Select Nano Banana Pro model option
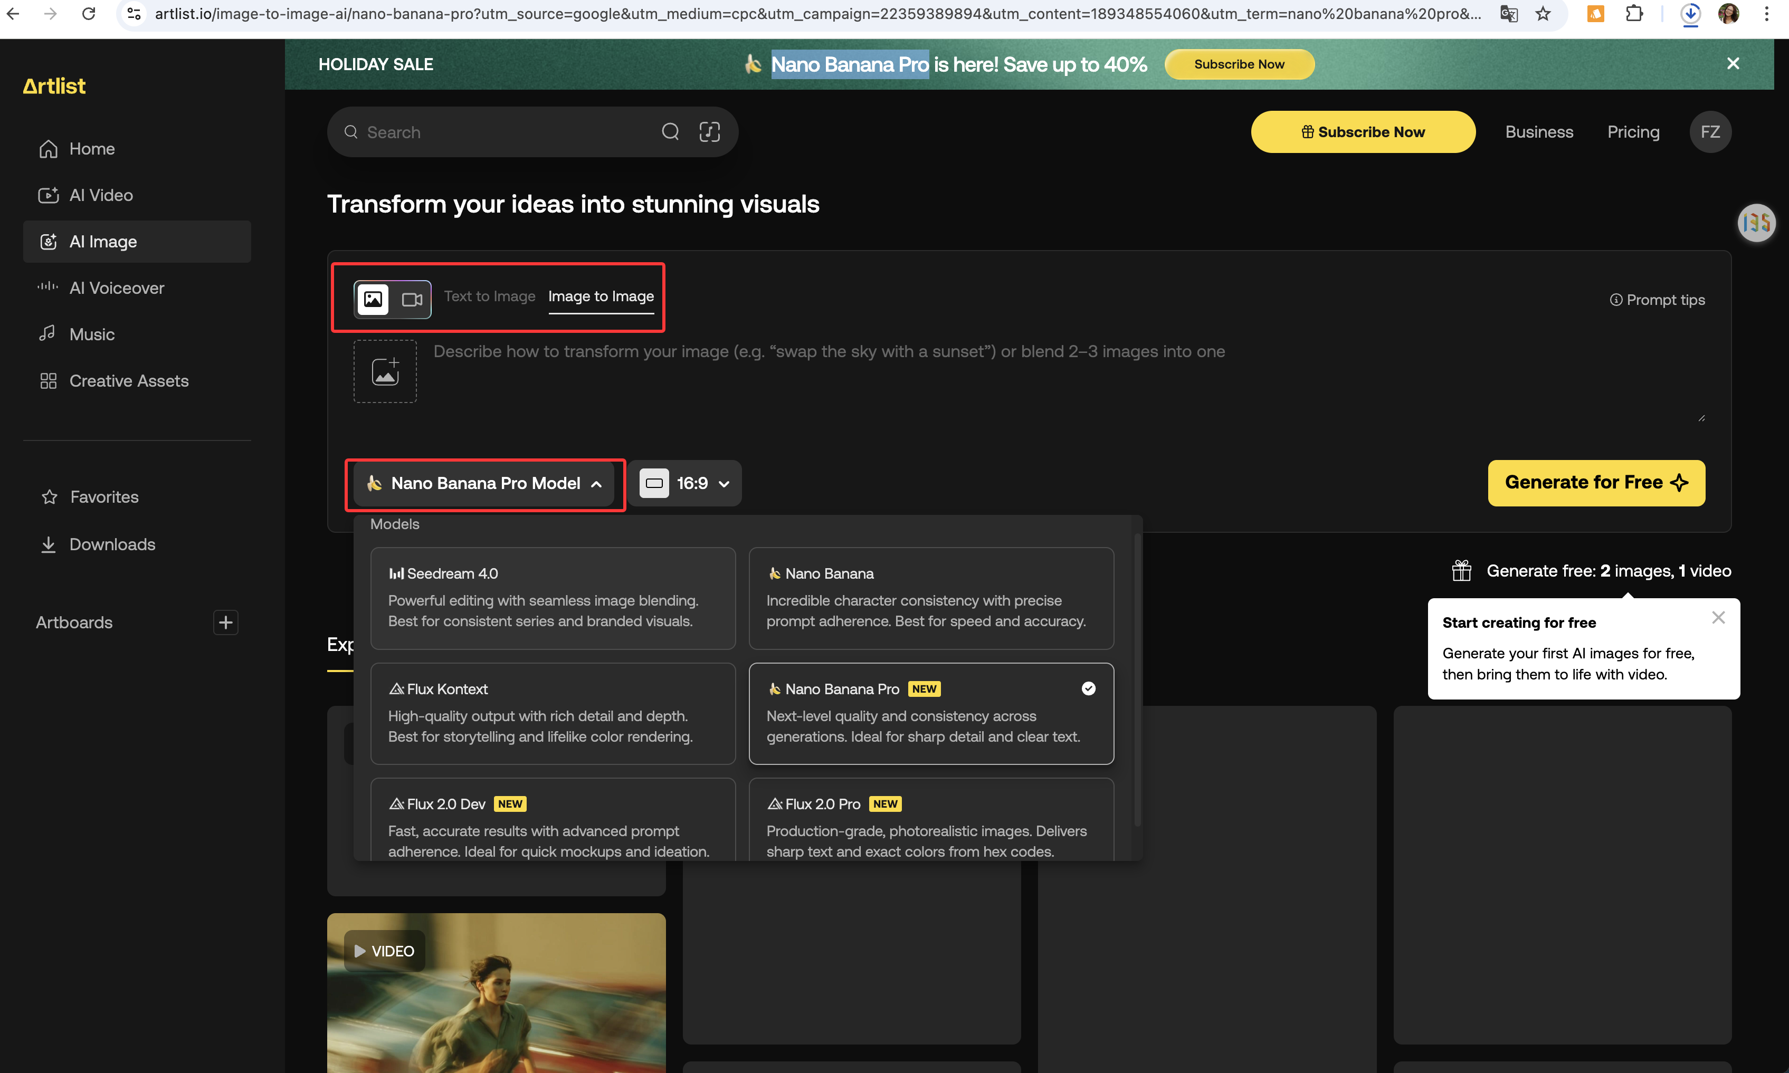 coord(931,713)
